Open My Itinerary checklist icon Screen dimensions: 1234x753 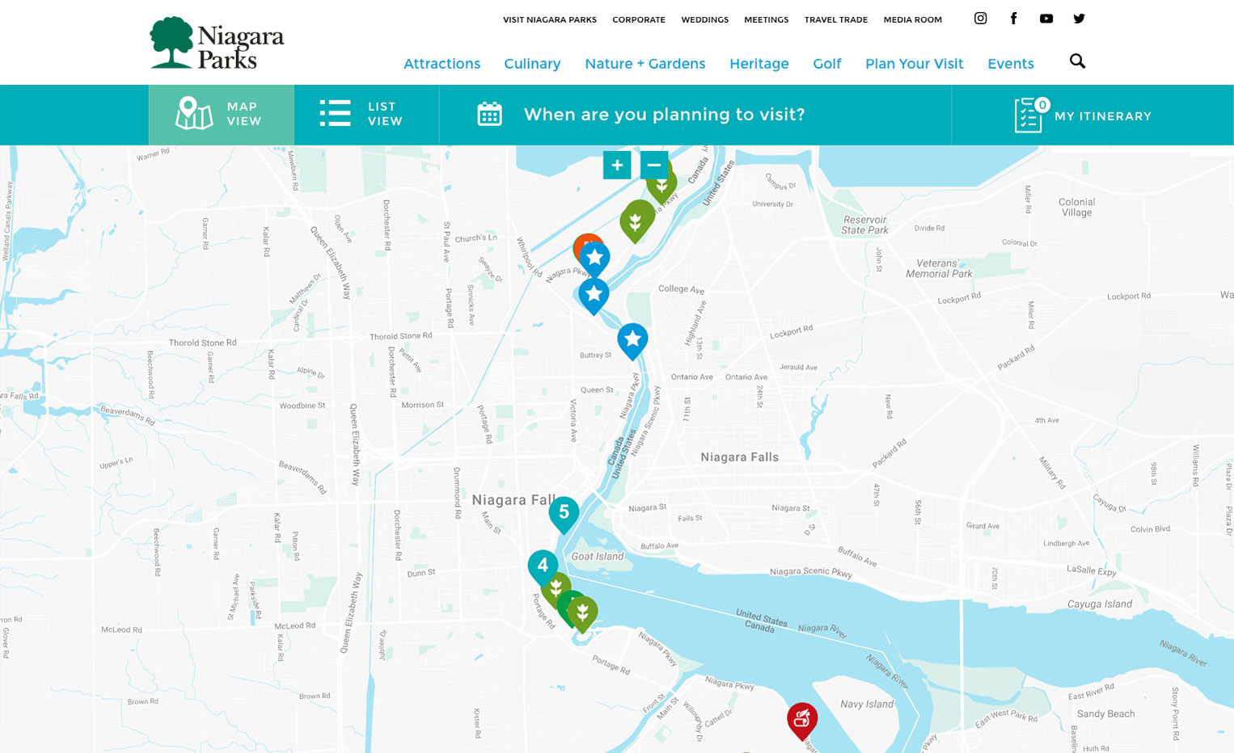1030,116
